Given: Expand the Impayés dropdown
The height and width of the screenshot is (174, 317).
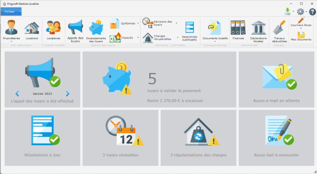Looking at the screenshot, I should tap(138, 37).
